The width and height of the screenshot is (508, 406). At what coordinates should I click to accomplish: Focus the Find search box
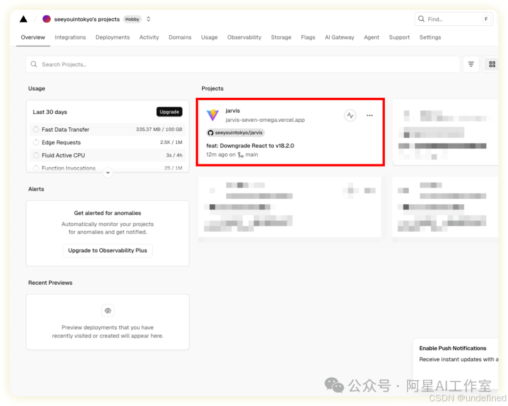tap(453, 19)
